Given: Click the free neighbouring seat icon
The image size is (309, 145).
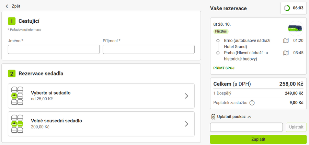Looking at the screenshot, I should (17, 124).
